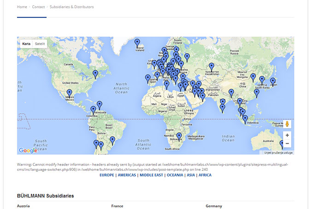The width and height of the screenshot is (311, 209).
Task: Click the BÜHLMANN Subsidiaries heading
Action: pos(46,196)
